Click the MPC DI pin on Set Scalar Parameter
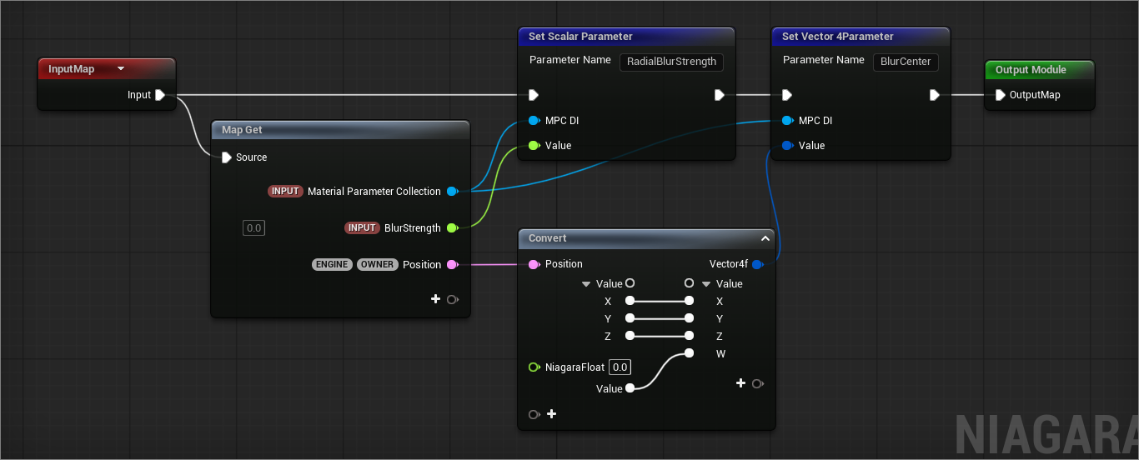The width and height of the screenshot is (1139, 460). pos(534,121)
